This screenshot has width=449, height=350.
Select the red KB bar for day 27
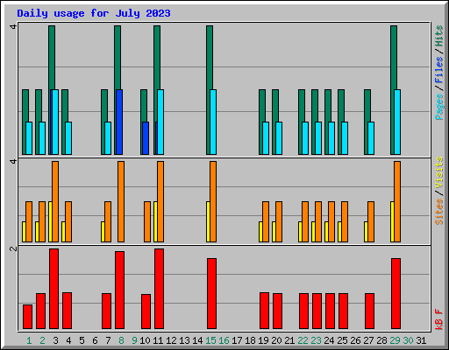[369, 311]
